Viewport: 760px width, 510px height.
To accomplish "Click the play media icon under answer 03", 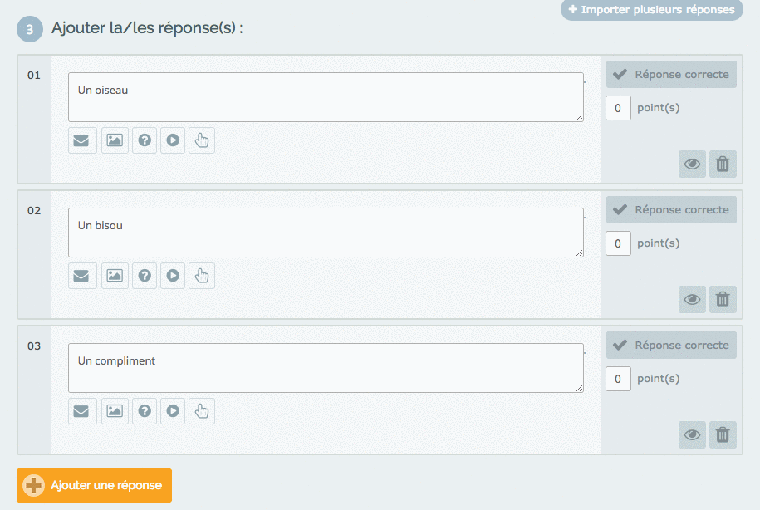I will (x=173, y=411).
